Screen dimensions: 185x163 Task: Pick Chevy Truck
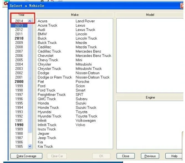48,60
